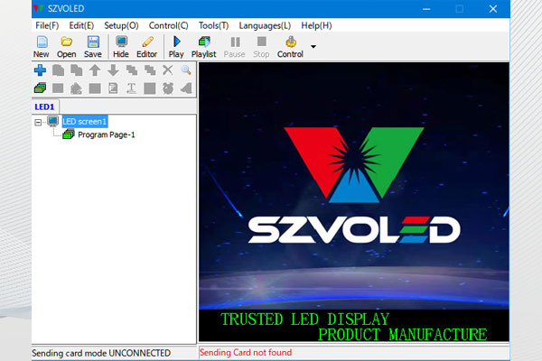
Task: Collapse the LED screen1 tree node
Action: click(37, 121)
